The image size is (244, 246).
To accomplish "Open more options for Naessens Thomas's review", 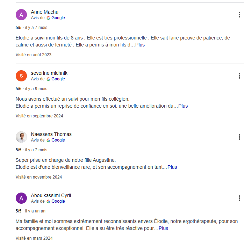I will [x=239, y=137].
